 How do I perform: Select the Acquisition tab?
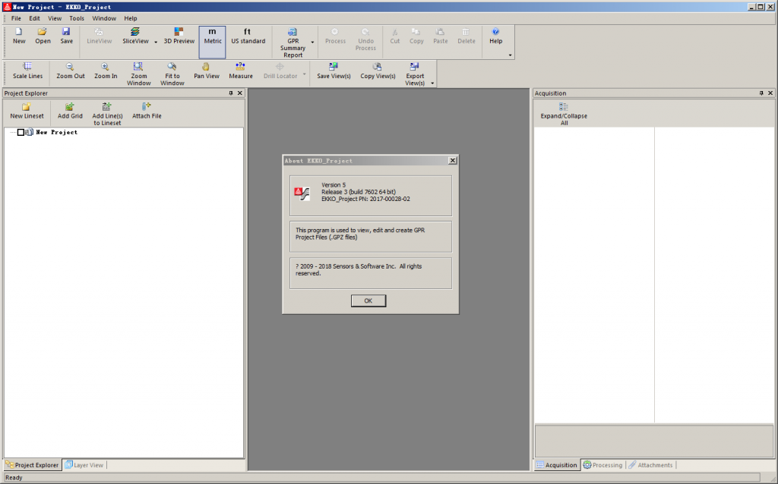tap(556, 465)
